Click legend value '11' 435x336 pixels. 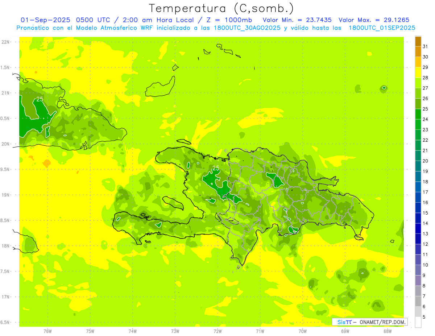click(x=426, y=254)
